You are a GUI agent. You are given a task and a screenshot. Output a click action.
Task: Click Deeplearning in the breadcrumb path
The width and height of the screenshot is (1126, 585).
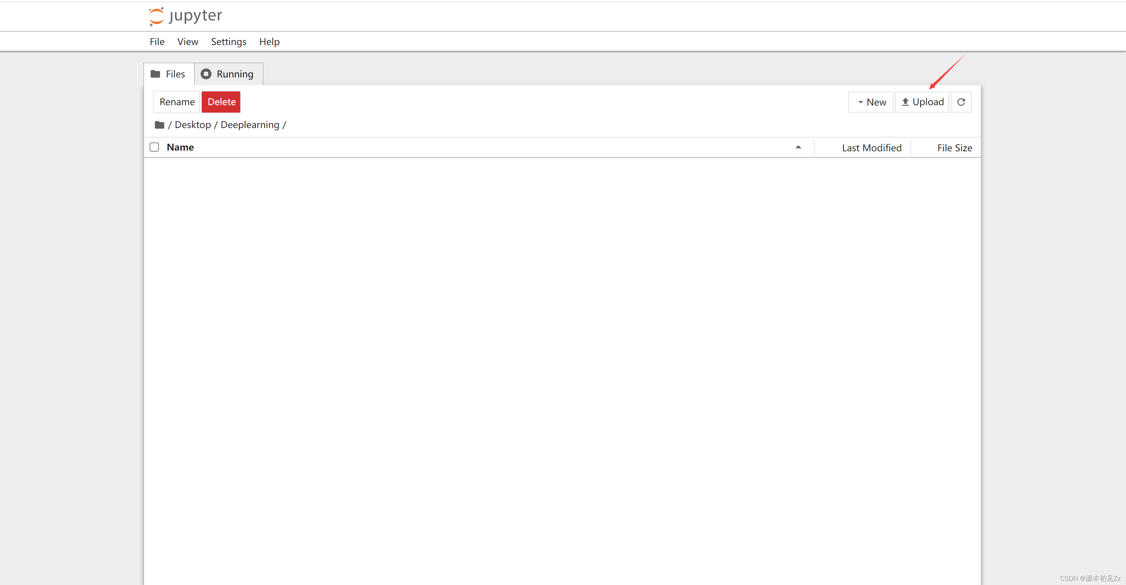(x=250, y=125)
